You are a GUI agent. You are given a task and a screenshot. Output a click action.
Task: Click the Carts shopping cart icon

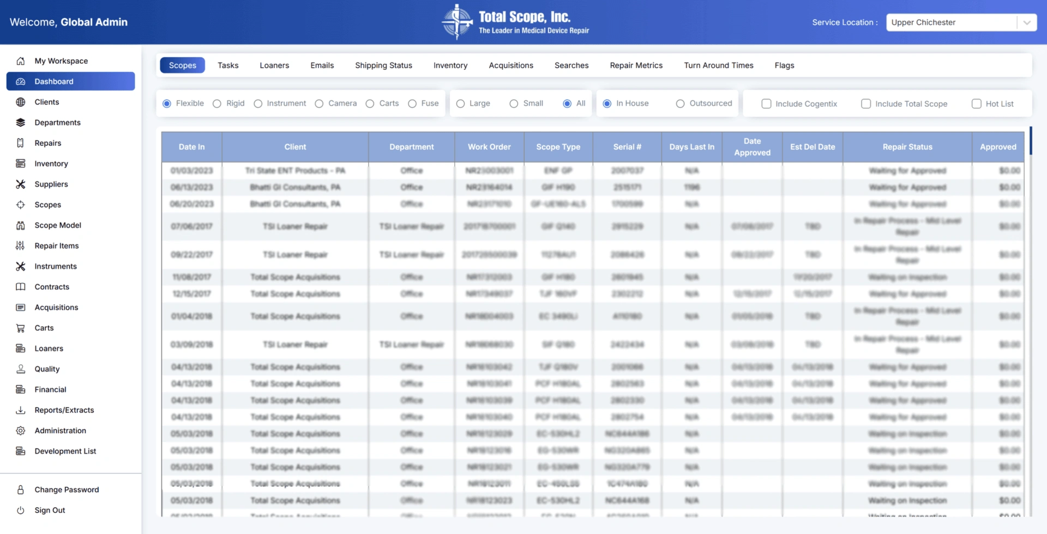tap(21, 328)
